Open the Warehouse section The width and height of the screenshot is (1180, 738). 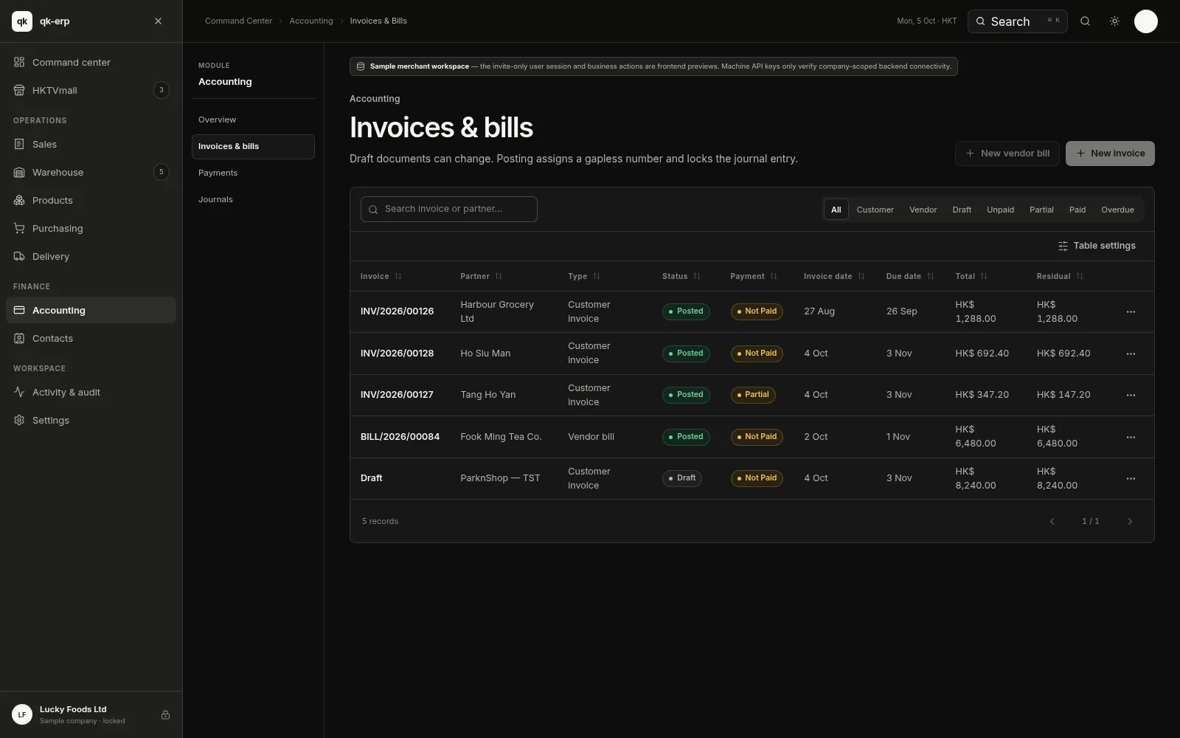[91, 172]
